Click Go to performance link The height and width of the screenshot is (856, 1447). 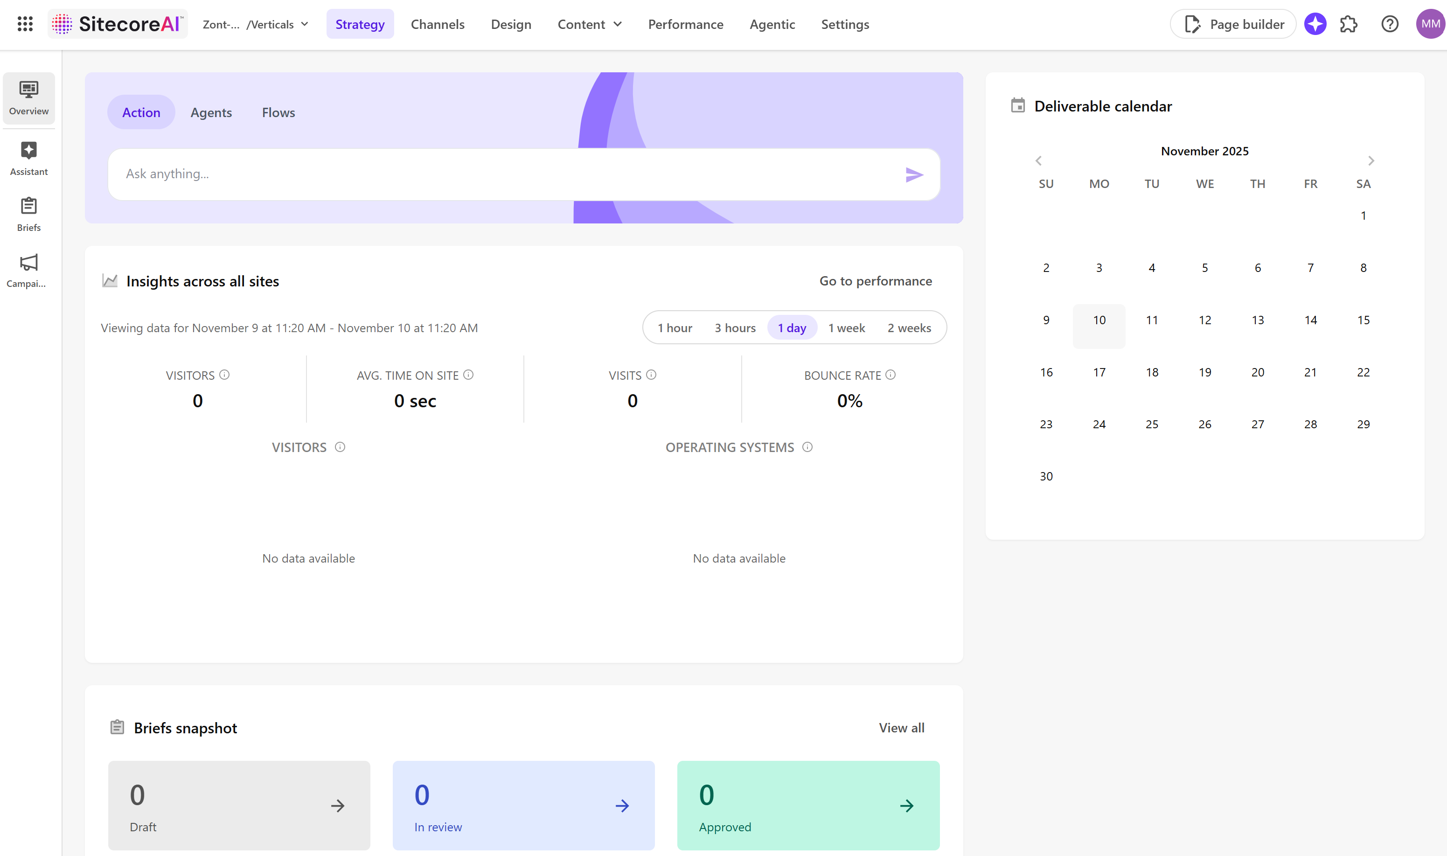coord(875,281)
